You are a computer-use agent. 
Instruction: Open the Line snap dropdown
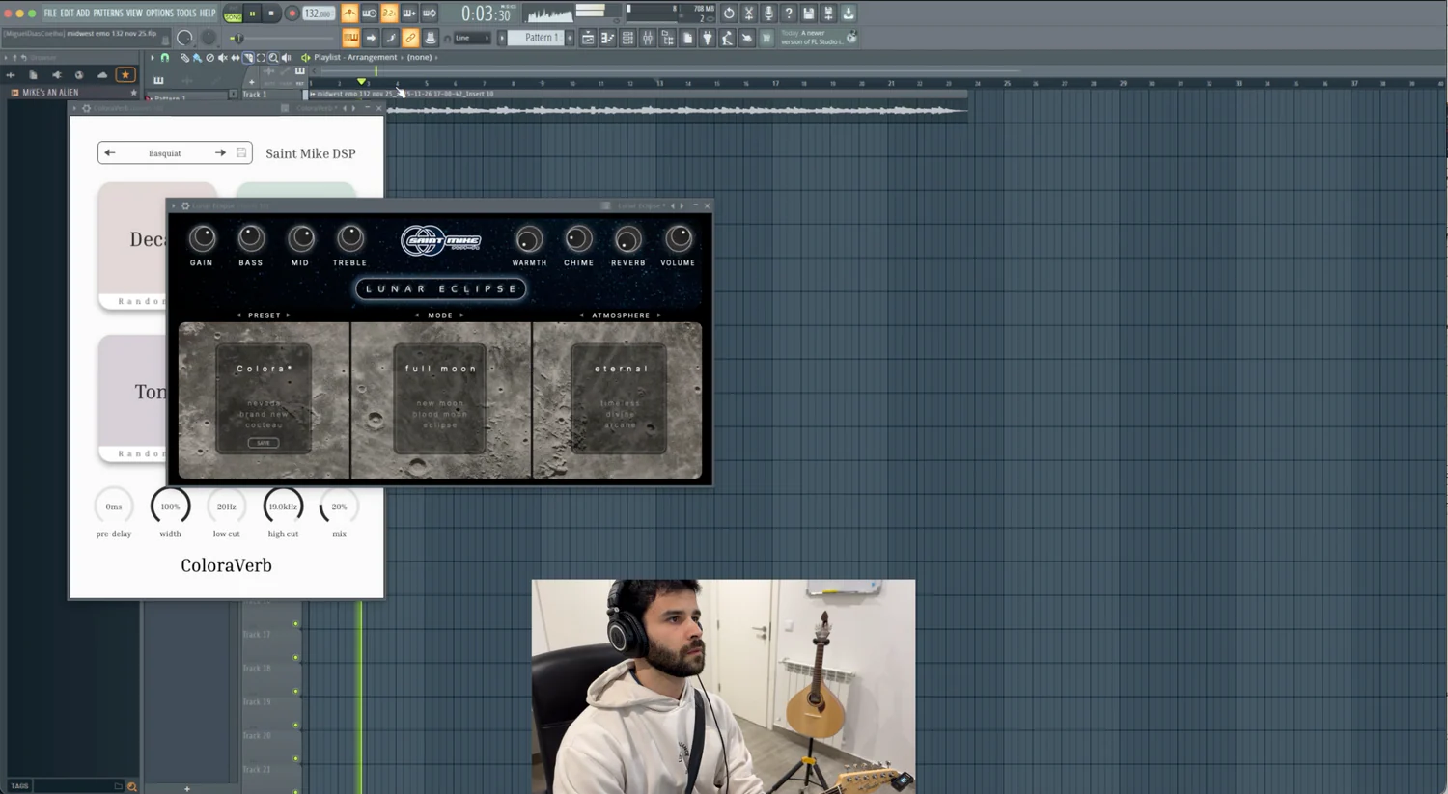coord(472,38)
